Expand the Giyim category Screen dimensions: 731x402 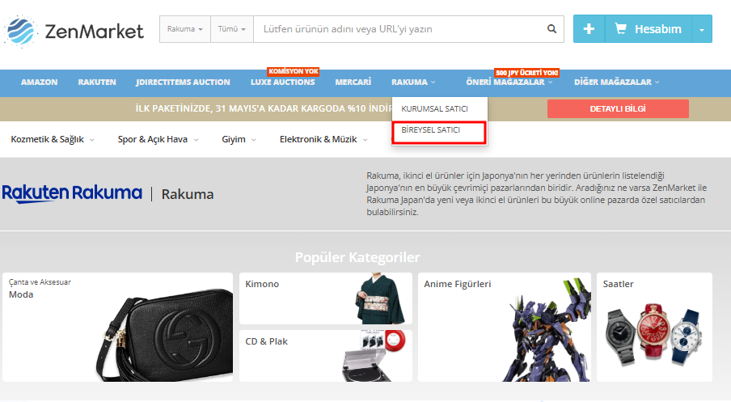pyautogui.click(x=239, y=139)
